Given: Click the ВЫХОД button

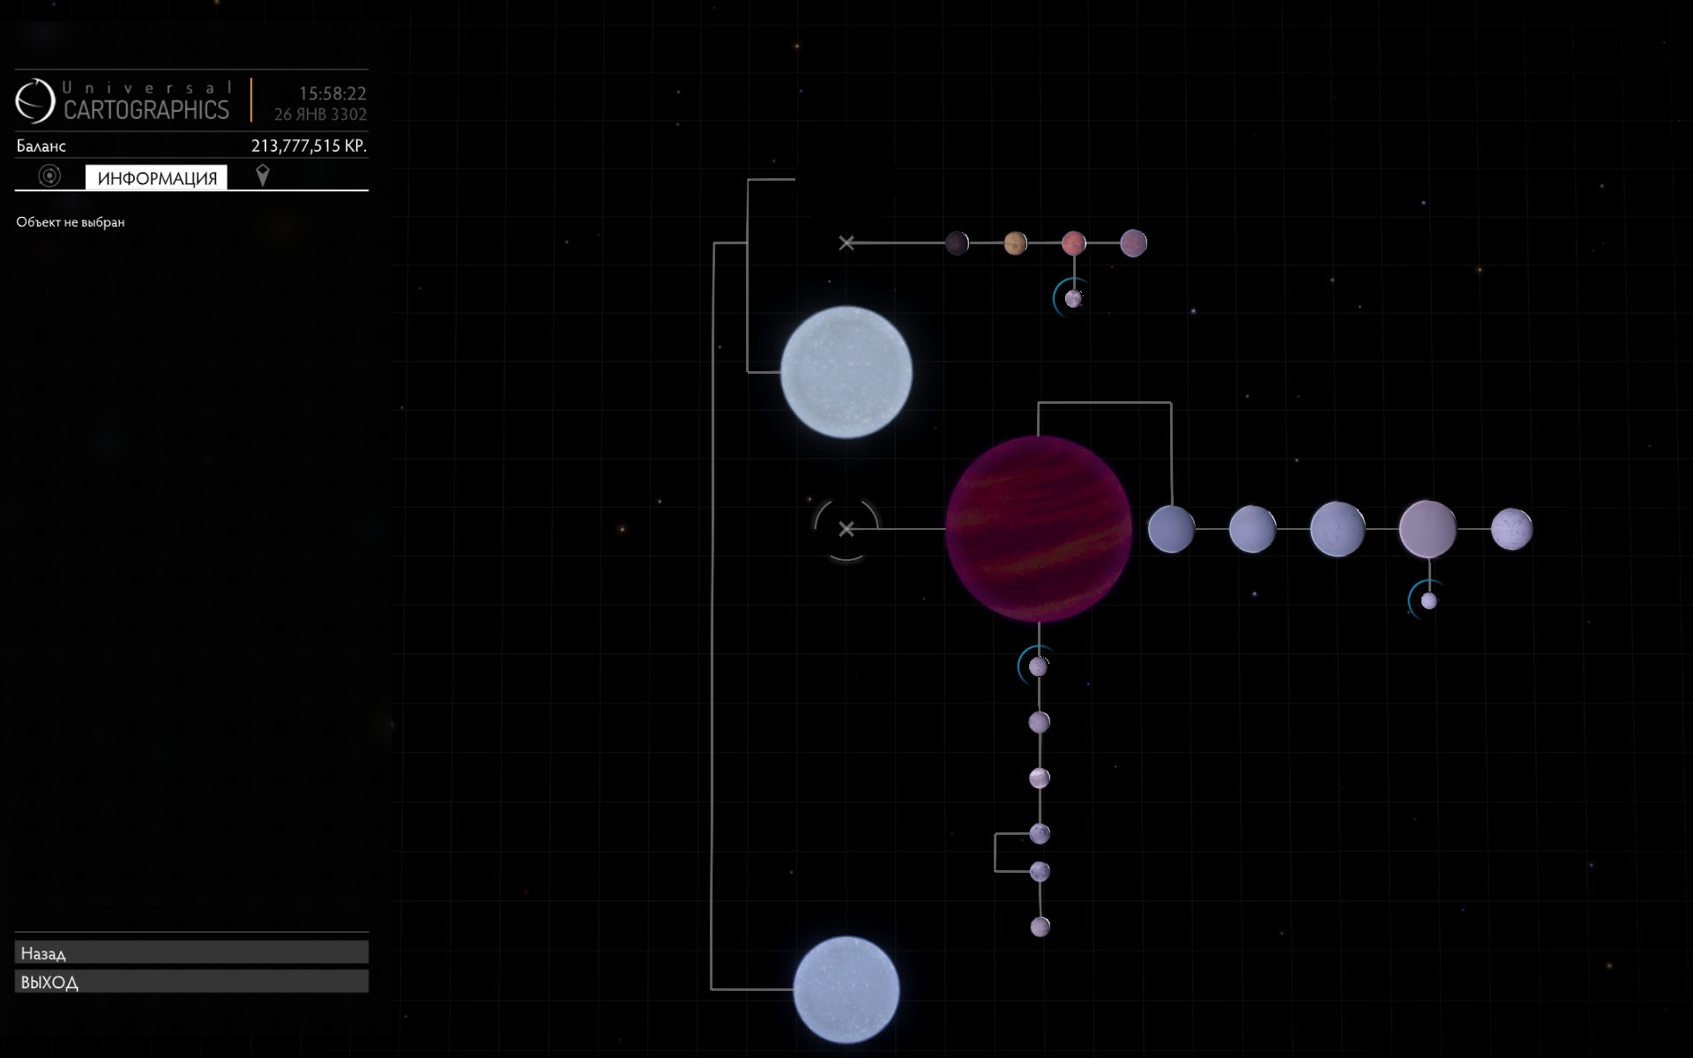Looking at the screenshot, I should tap(191, 981).
